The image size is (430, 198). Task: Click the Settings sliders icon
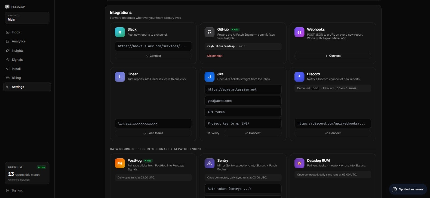(x=8, y=87)
